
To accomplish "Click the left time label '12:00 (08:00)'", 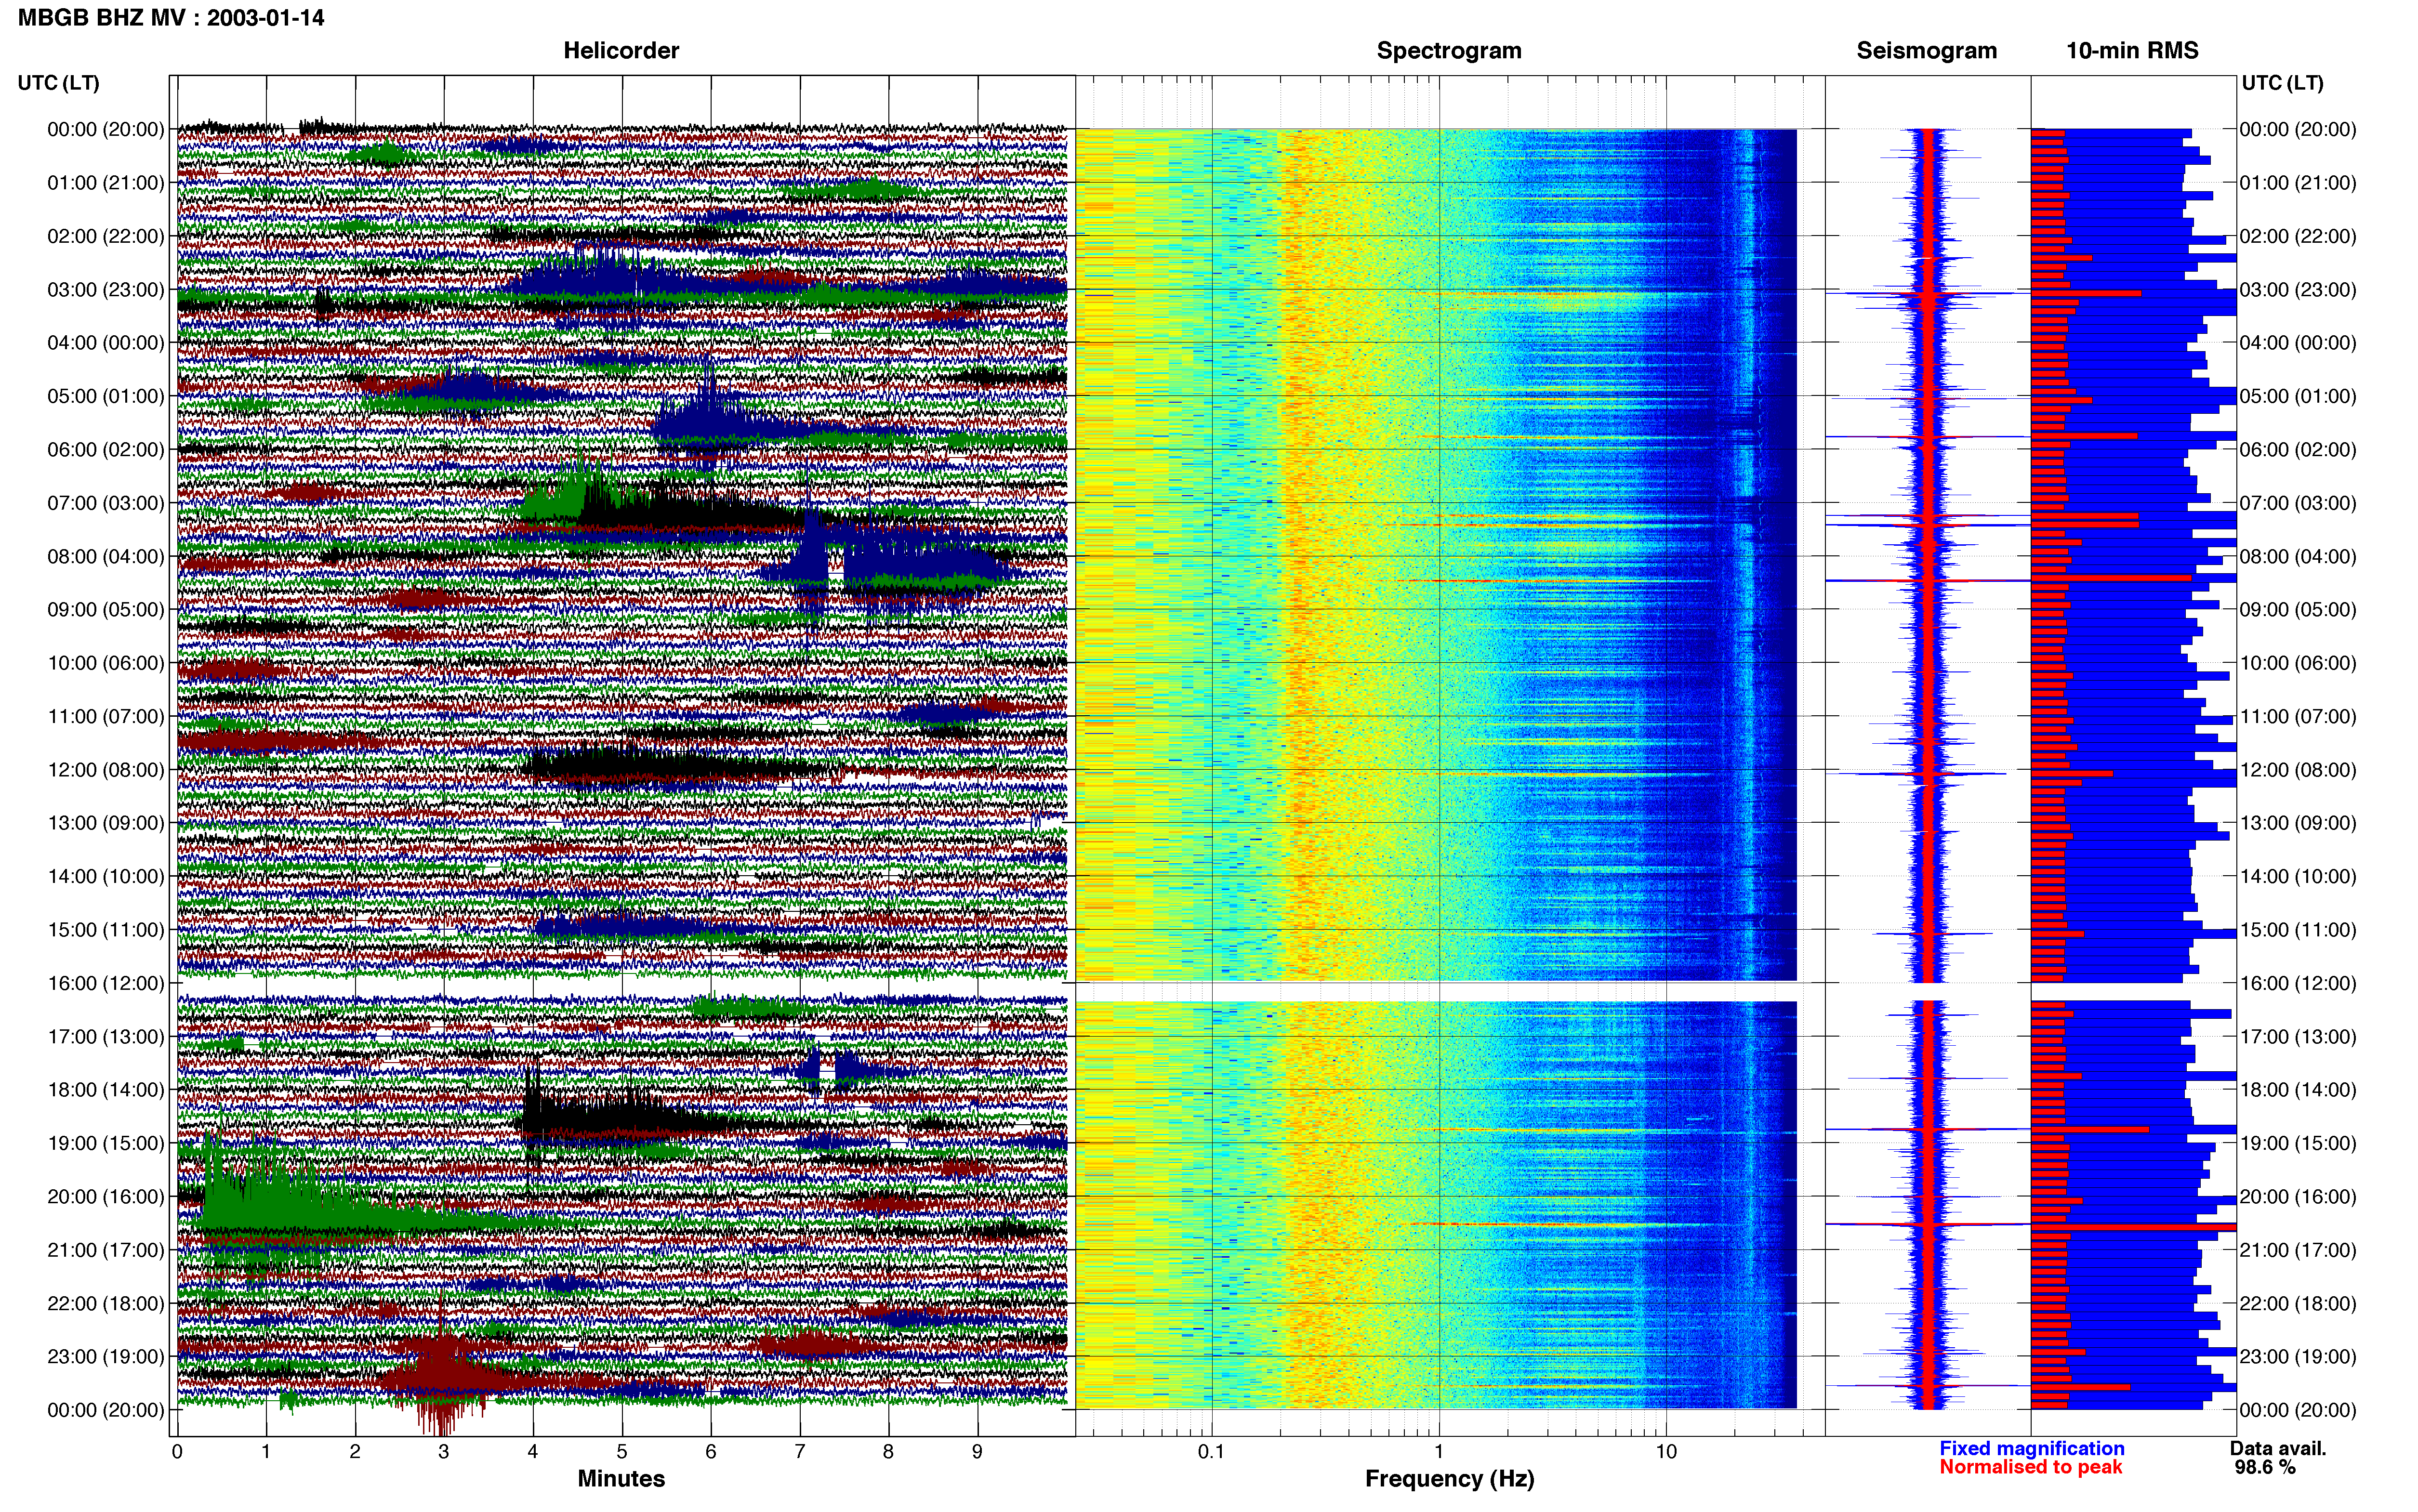I will pyautogui.click(x=106, y=770).
